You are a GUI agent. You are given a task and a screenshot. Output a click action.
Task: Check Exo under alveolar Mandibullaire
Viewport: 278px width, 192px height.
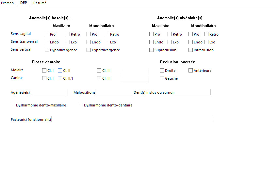pos(205,41)
